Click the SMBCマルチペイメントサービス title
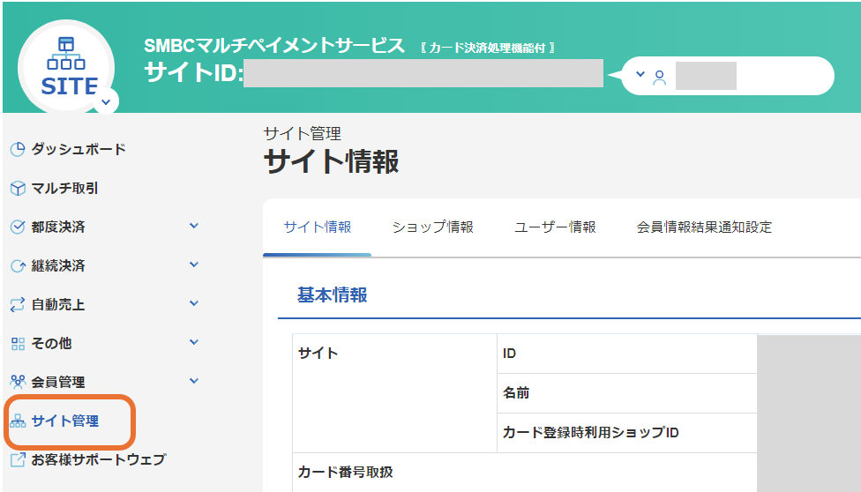The height and width of the screenshot is (492, 861). tap(274, 46)
